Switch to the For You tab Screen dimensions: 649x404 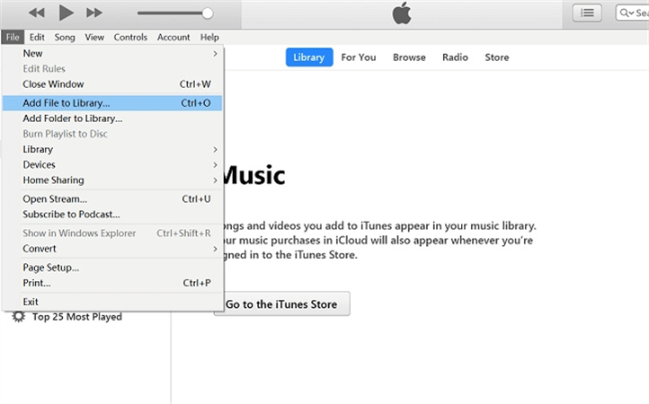point(359,57)
